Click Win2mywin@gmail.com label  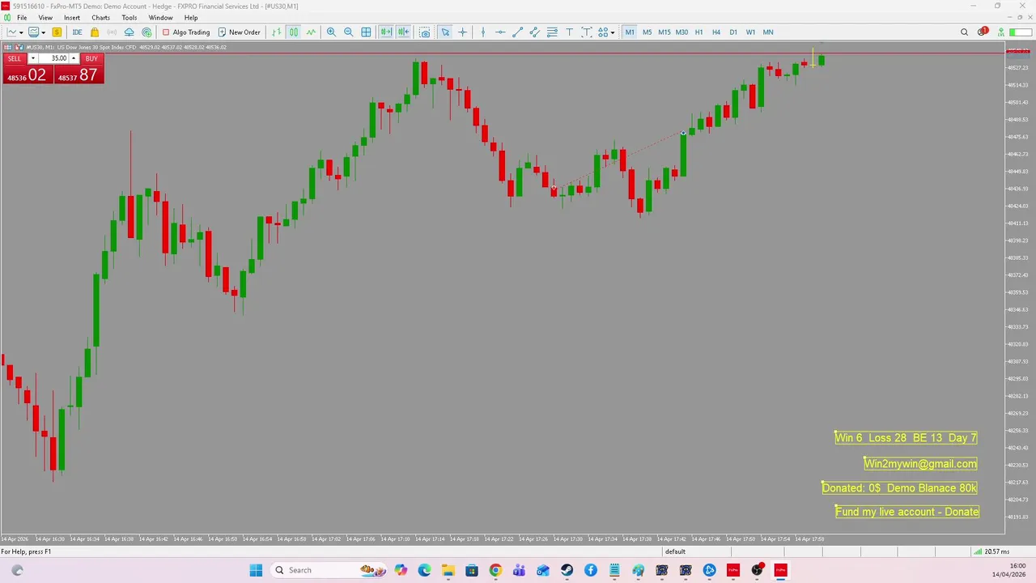(920, 464)
